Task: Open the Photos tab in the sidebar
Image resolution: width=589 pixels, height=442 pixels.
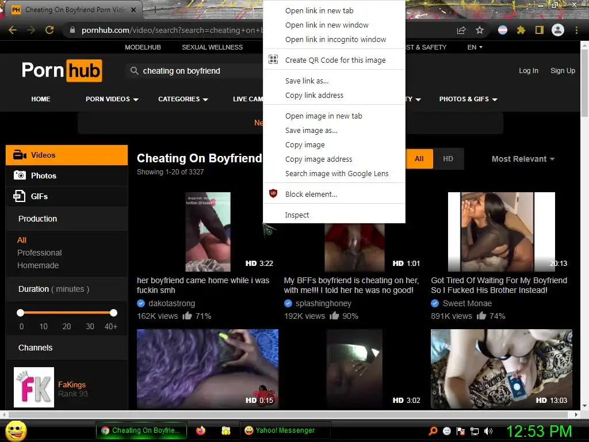Action: tap(67, 176)
